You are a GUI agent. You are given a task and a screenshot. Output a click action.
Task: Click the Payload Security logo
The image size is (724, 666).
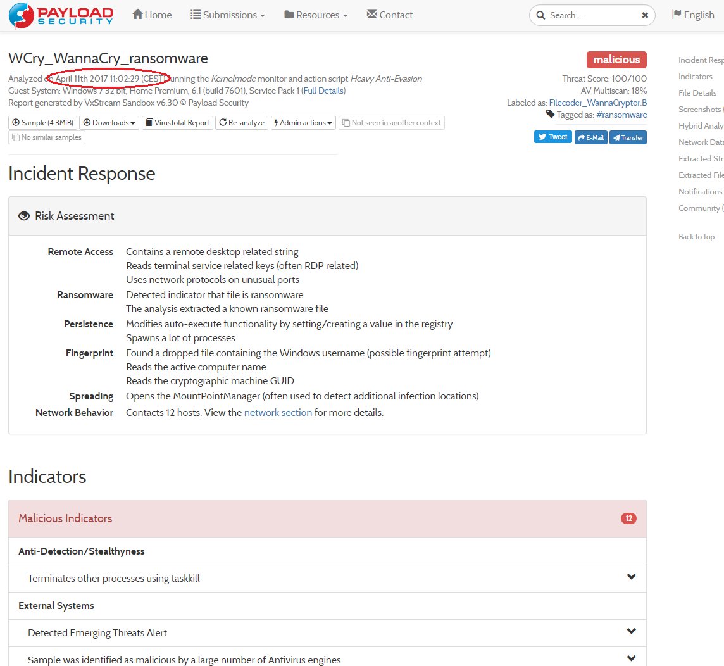(x=61, y=15)
